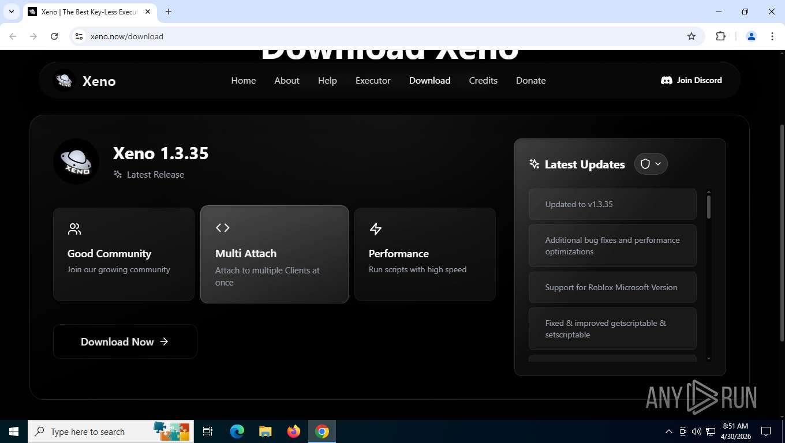This screenshot has width=785, height=443.
Task: Open the Chrome profile avatar
Action: pos(752,36)
